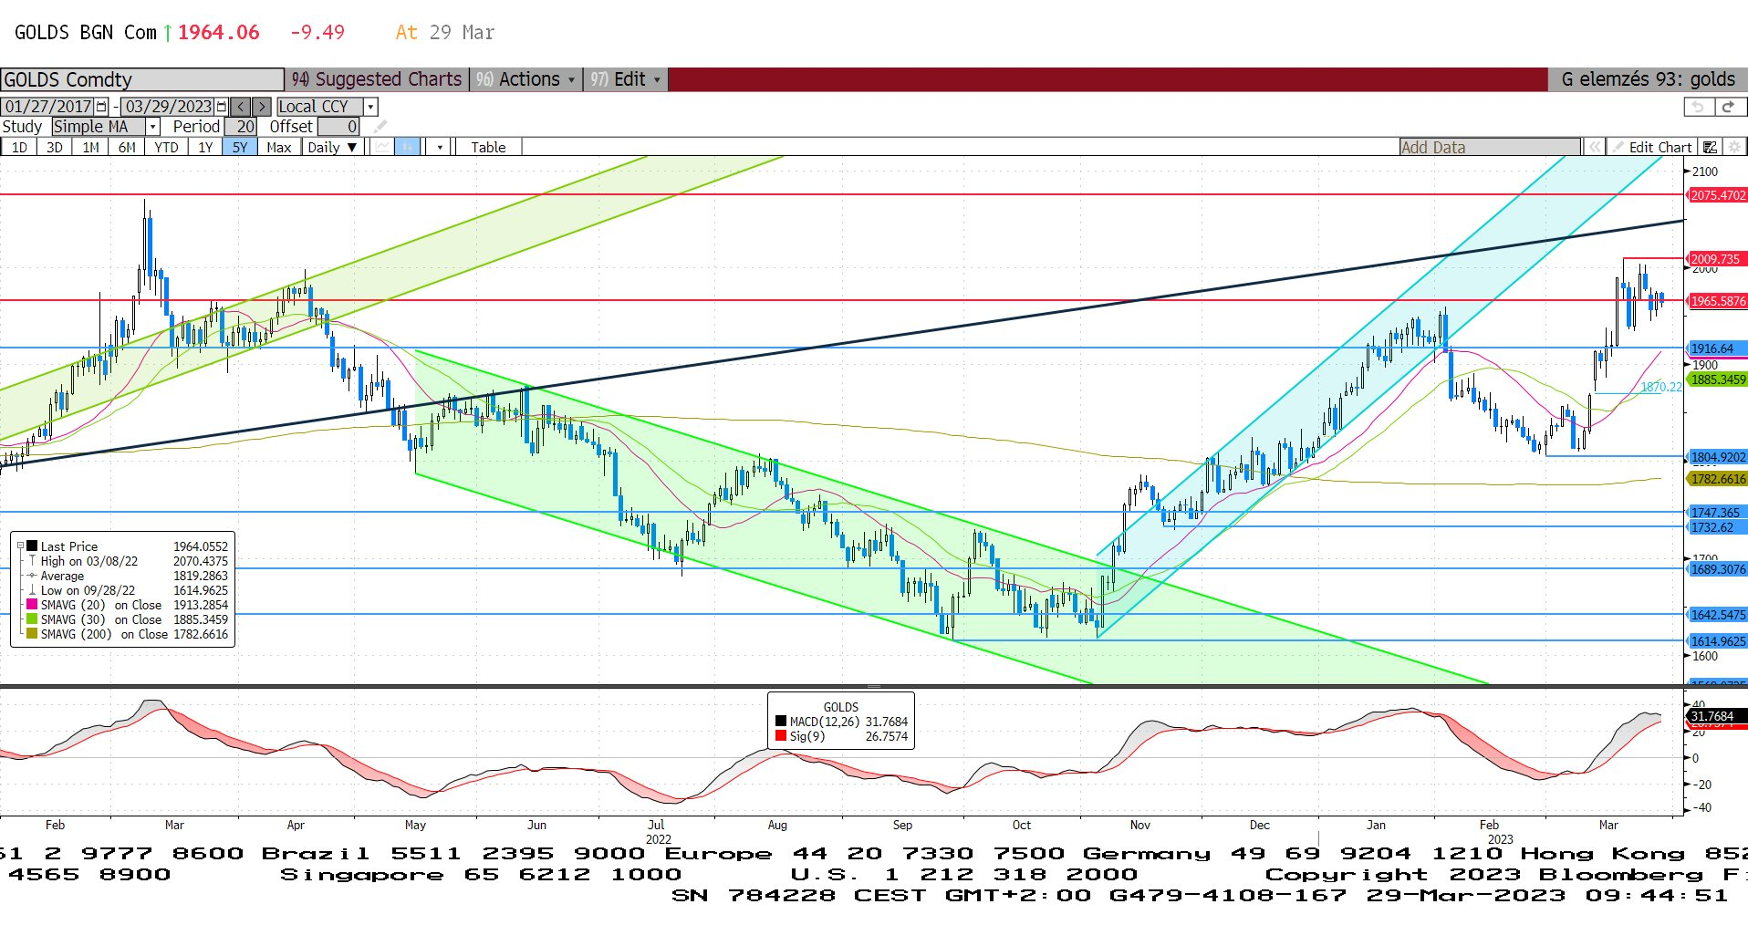Open the Local CCY currency dropdown
The height and width of the screenshot is (946, 1748).
[370, 107]
